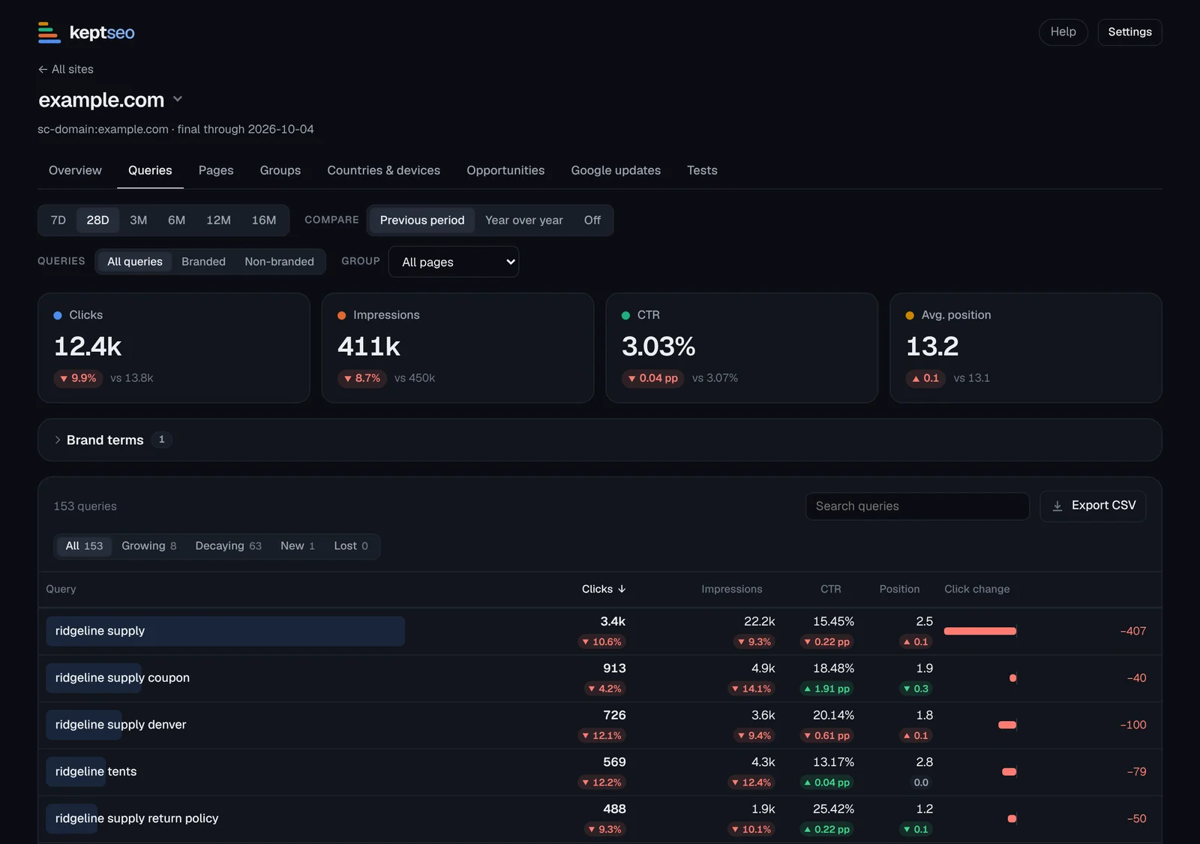Screen dimensions: 1200x844
Task: Open the Tests tab
Action: (702, 170)
